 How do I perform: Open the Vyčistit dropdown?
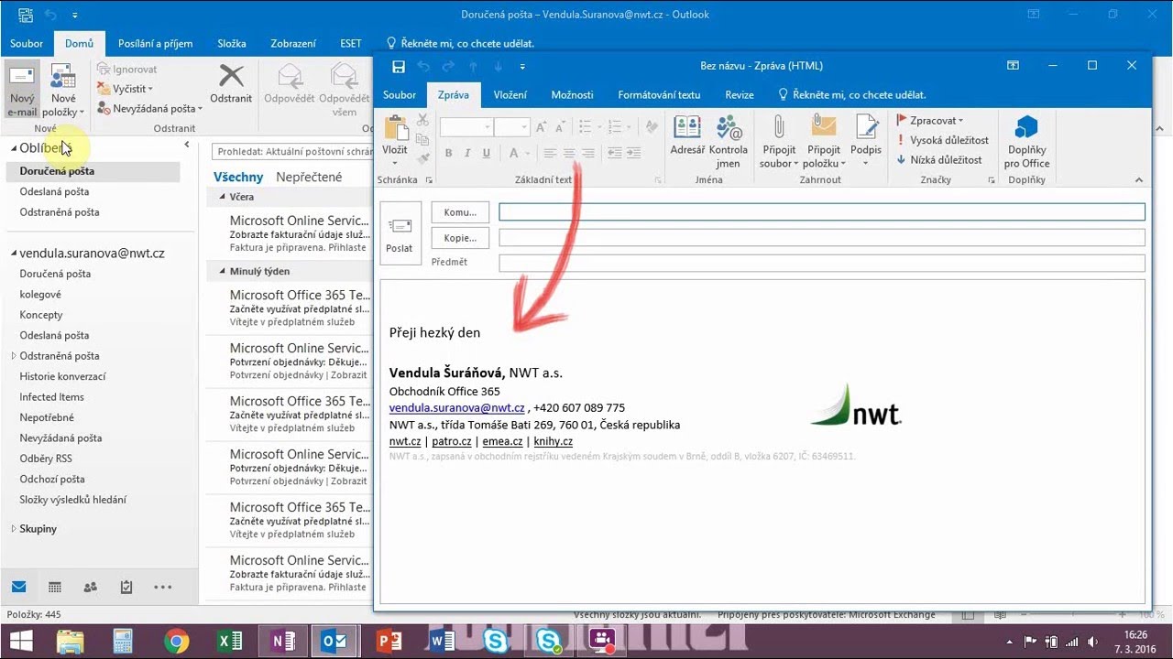pos(126,89)
